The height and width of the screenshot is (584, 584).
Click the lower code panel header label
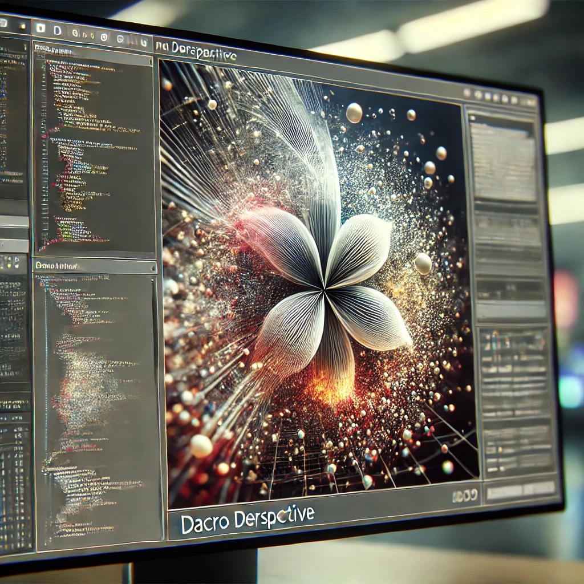[x=57, y=266]
